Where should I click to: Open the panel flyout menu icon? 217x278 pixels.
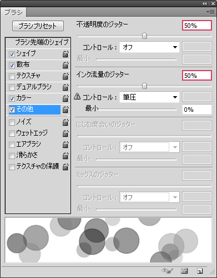210,12
